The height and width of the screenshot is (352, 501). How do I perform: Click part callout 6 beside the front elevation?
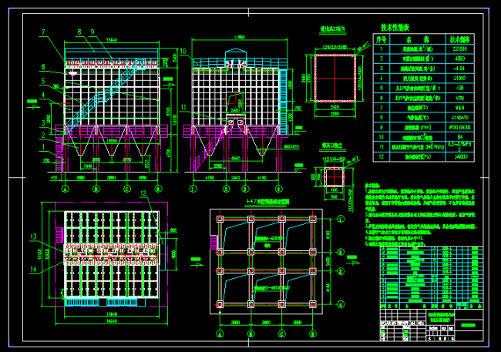click(x=43, y=67)
